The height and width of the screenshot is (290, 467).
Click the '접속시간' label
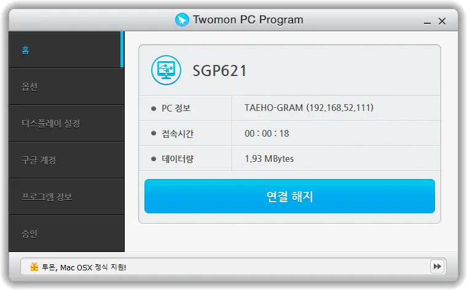pos(178,134)
